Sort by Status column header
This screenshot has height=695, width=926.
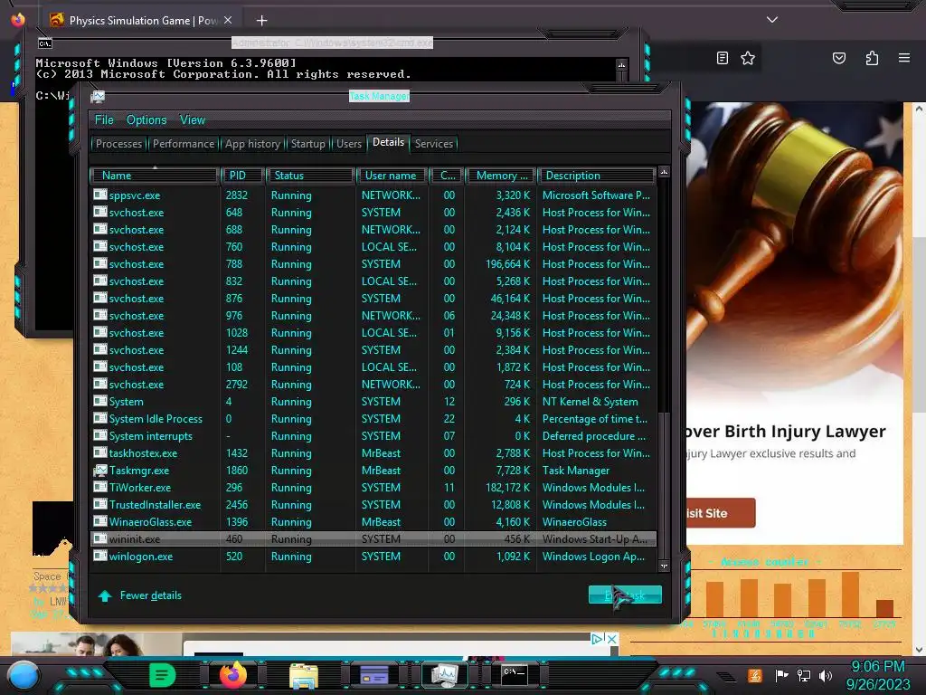tap(311, 176)
